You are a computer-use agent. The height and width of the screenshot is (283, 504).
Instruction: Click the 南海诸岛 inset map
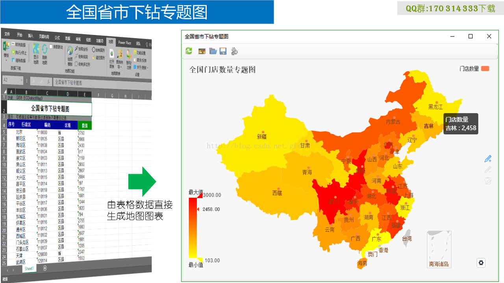[439, 249]
